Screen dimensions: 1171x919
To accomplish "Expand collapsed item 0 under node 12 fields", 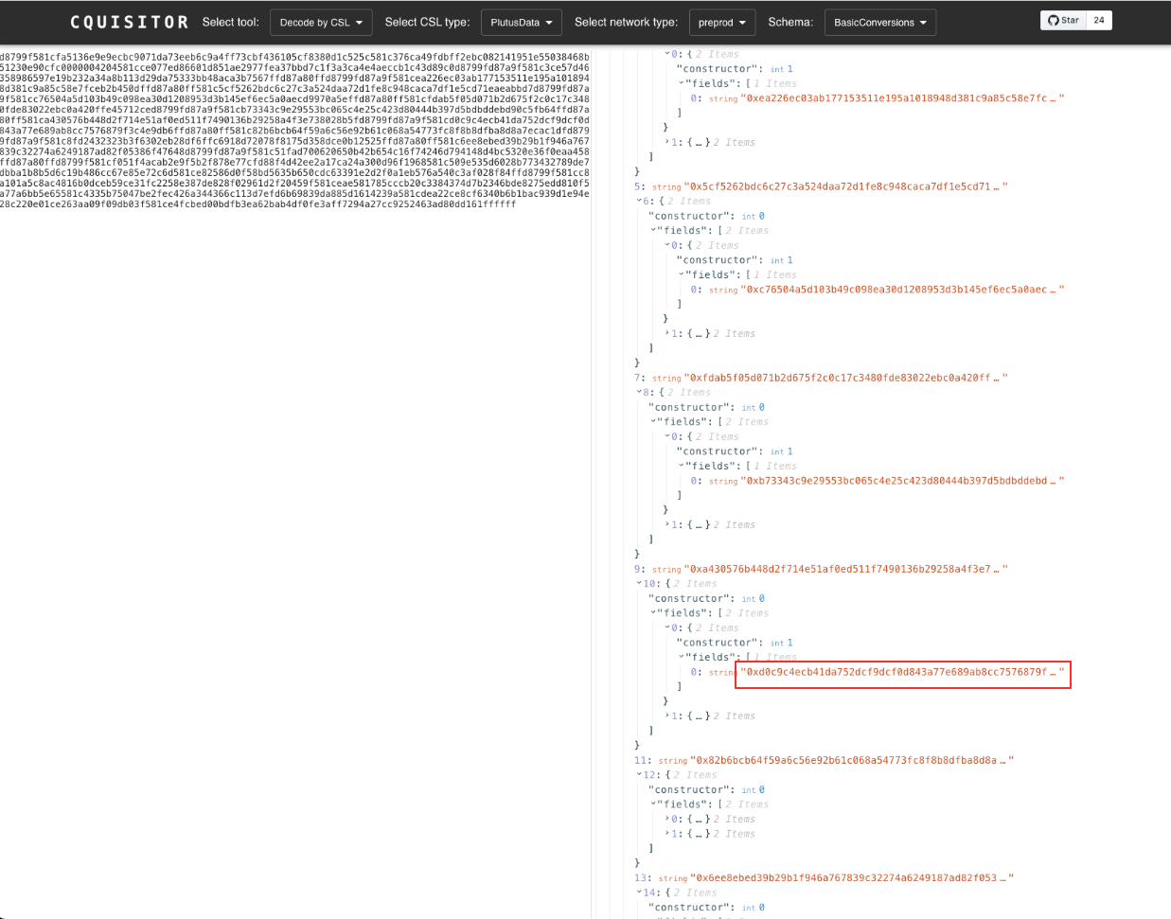I will click(x=667, y=820).
